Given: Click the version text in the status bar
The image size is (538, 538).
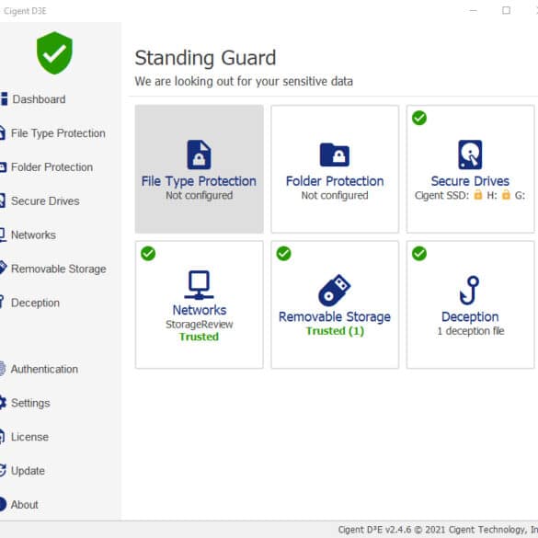Looking at the screenshot, I should 438,530.
